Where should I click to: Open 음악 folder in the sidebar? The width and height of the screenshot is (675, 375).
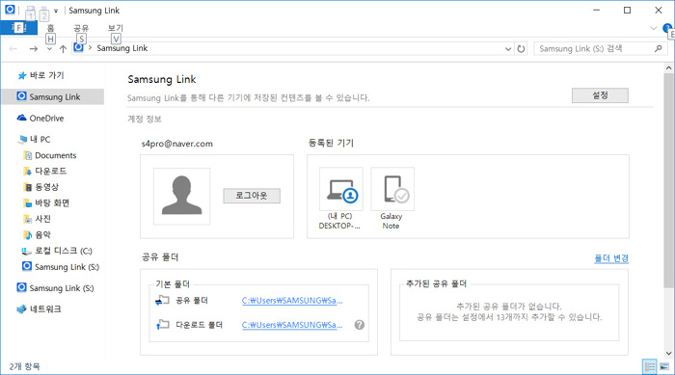pyautogui.click(x=37, y=234)
